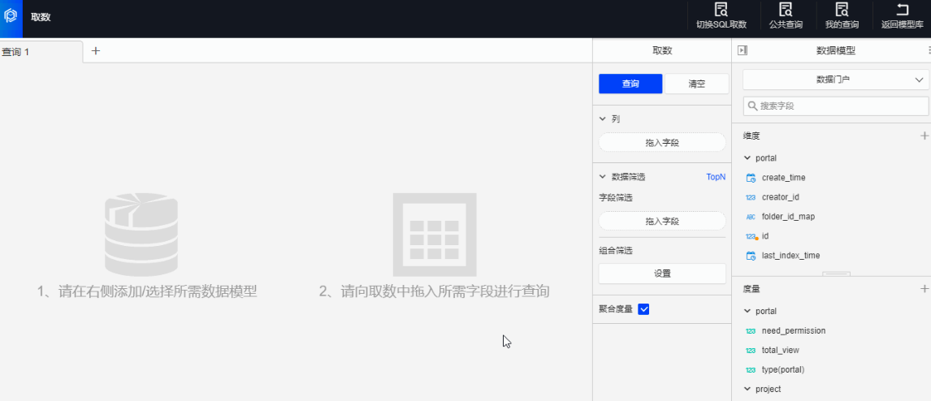
Task: Click total_view measure type icon
Action: pos(751,351)
